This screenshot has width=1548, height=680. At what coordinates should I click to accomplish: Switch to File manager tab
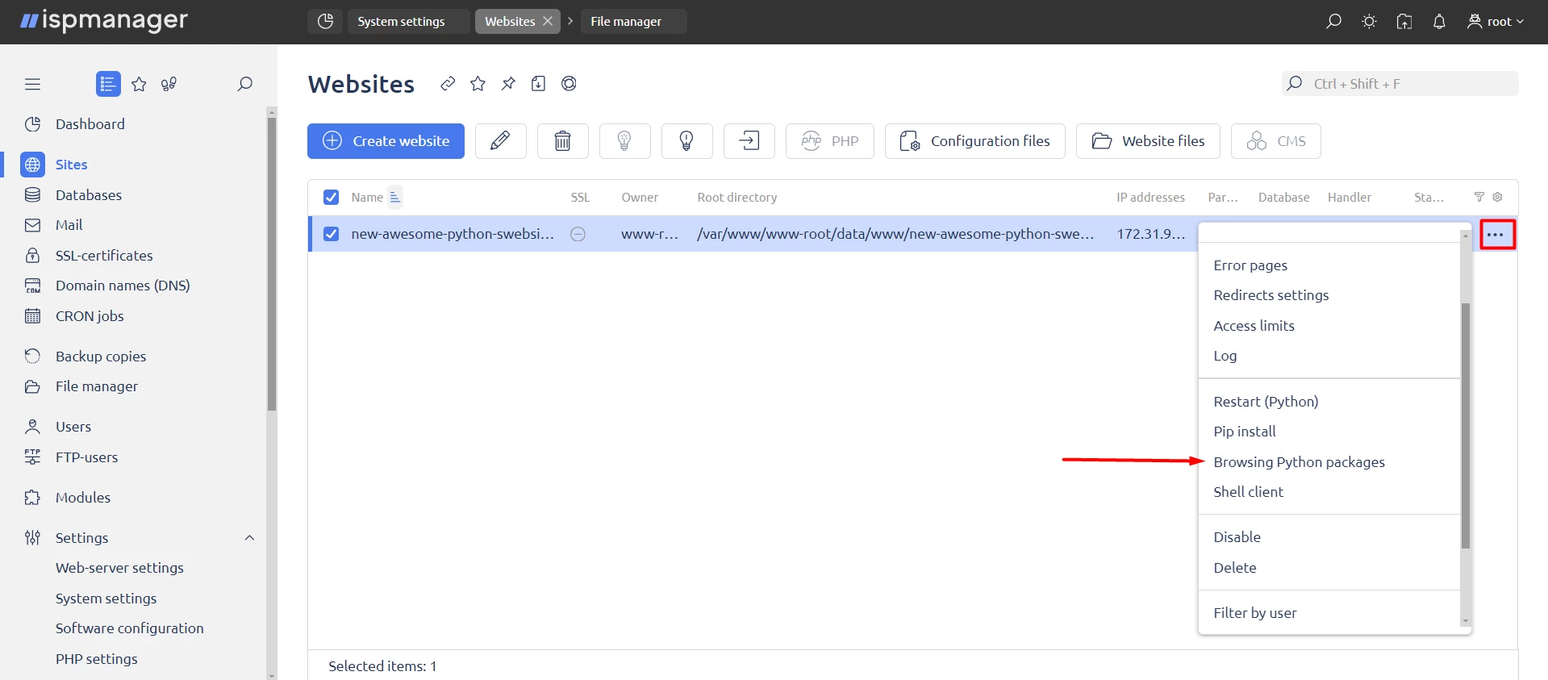tap(634, 21)
